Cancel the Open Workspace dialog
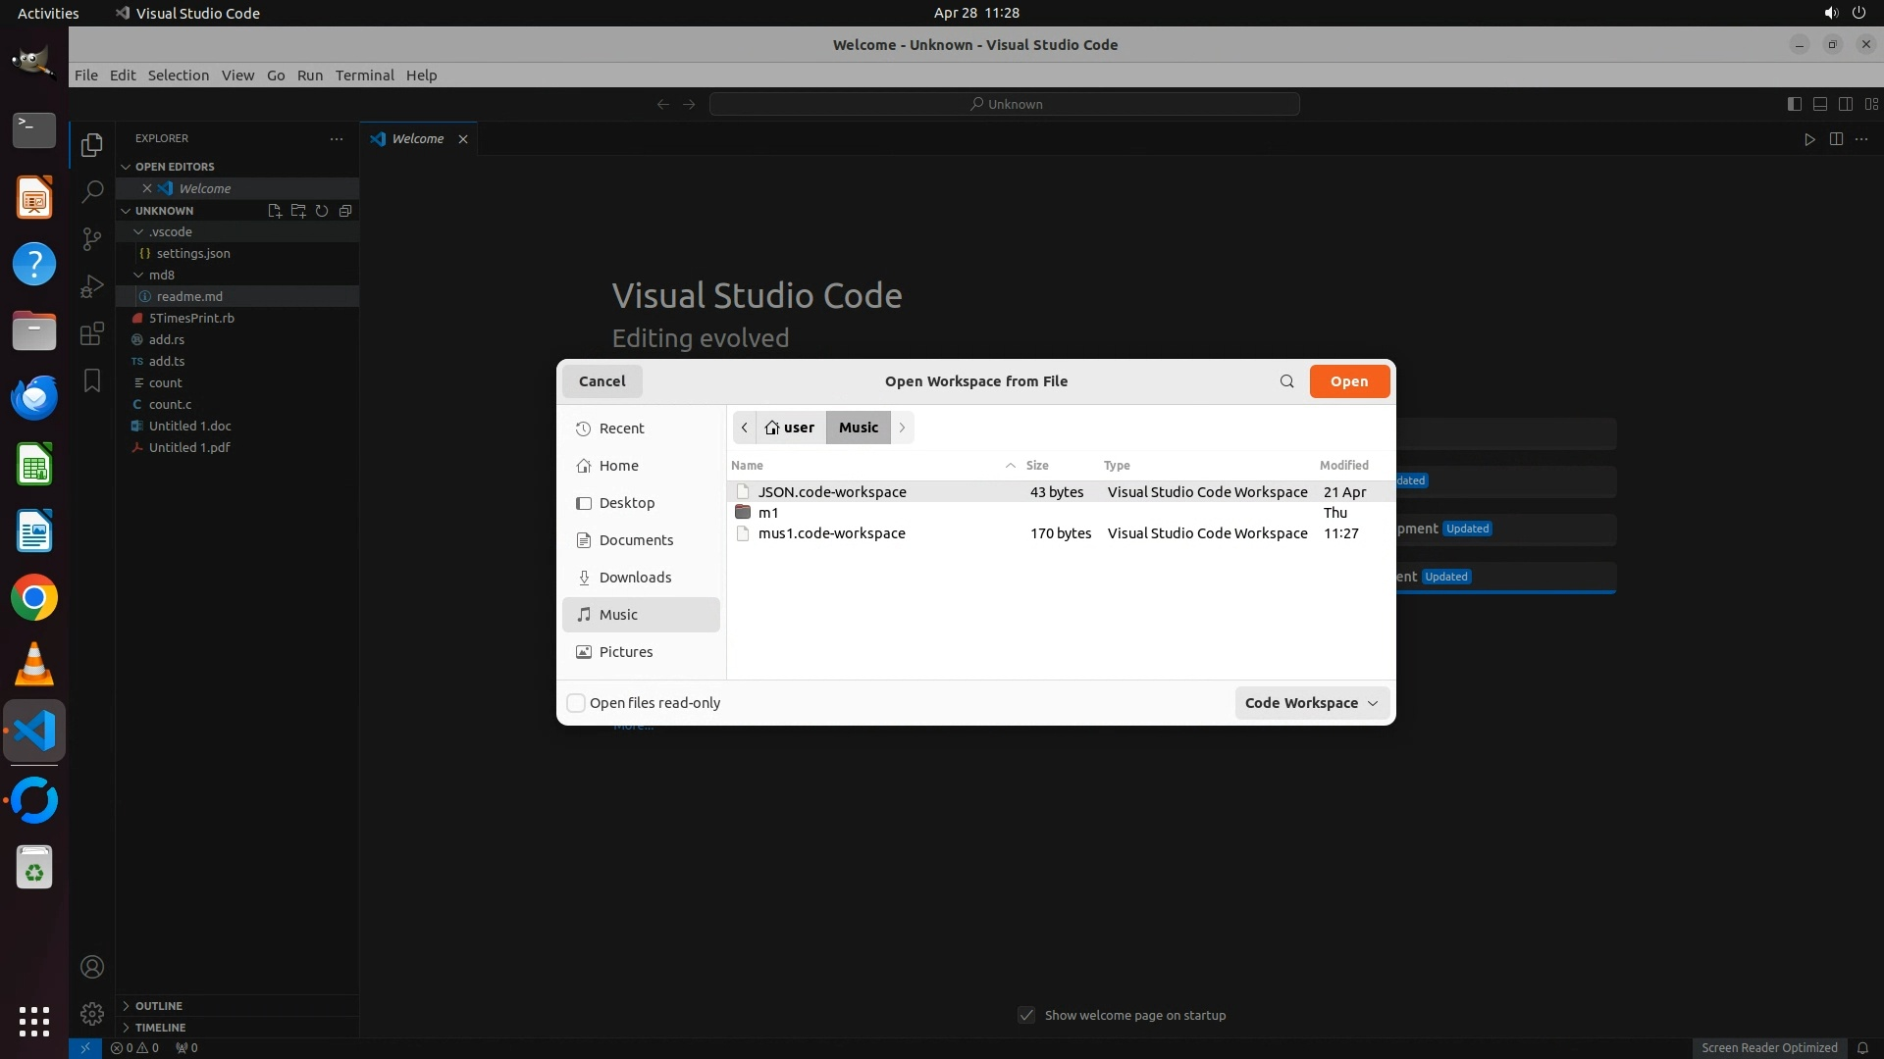 pos(602,381)
